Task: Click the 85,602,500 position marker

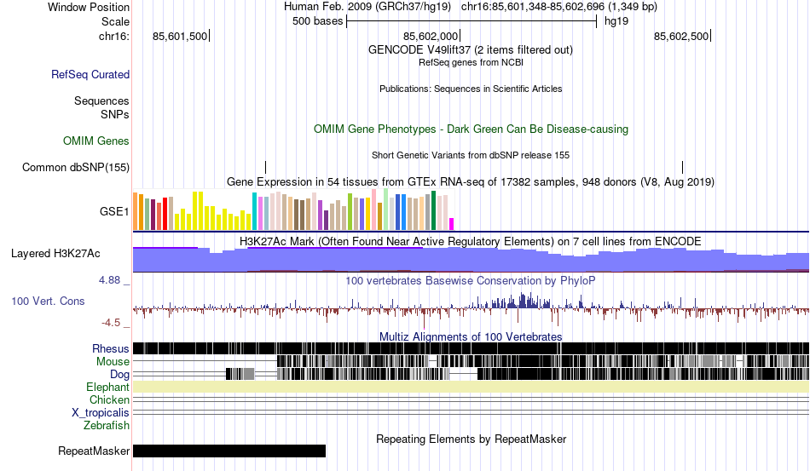Action: 682,36
